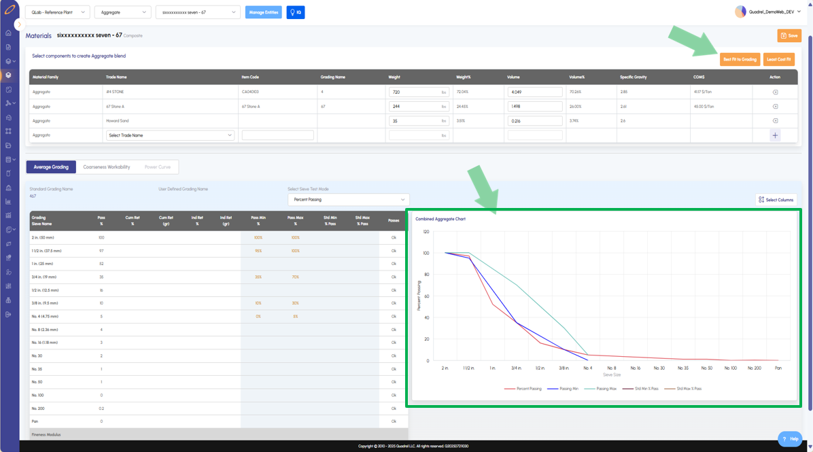The width and height of the screenshot is (813, 452).
Task: Switch to the Coarseness Workability tab
Action: click(x=107, y=167)
